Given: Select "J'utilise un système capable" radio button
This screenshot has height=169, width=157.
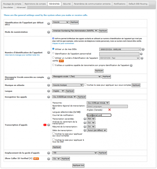Looking at the screenshot, I should [53, 65].
